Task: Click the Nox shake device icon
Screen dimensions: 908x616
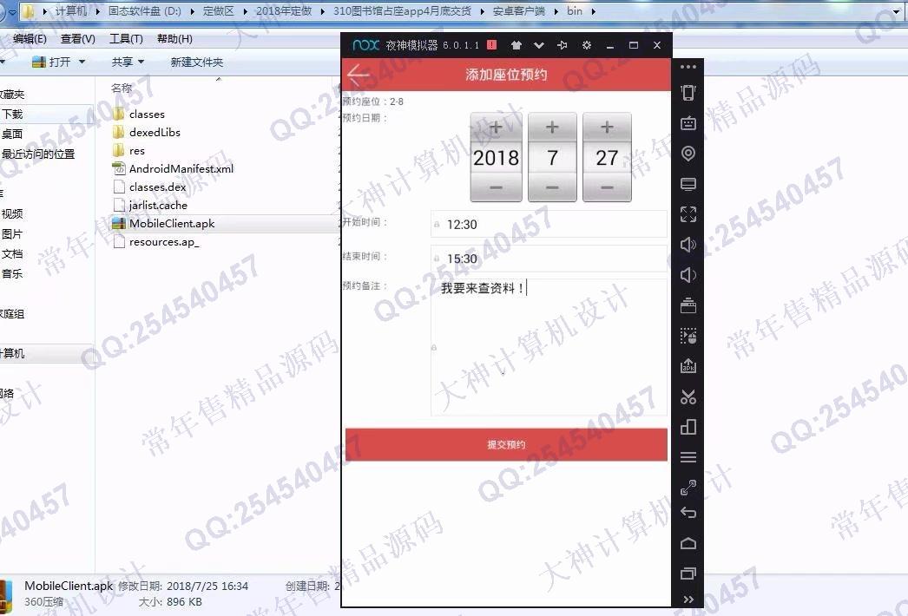Action: click(x=688, y=93)
